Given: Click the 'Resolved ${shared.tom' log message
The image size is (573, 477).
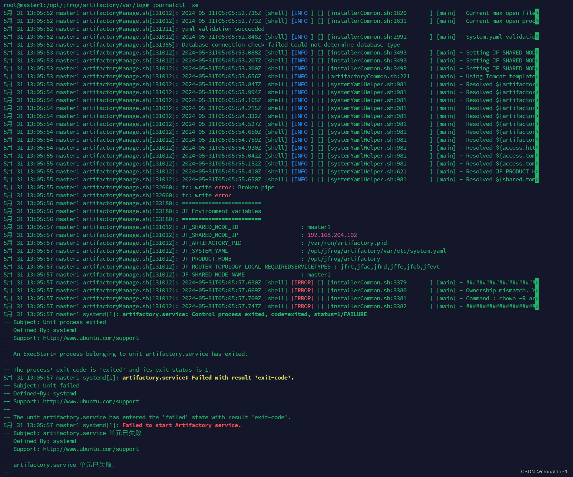Looking at the screenshot, I should [501, 179].
